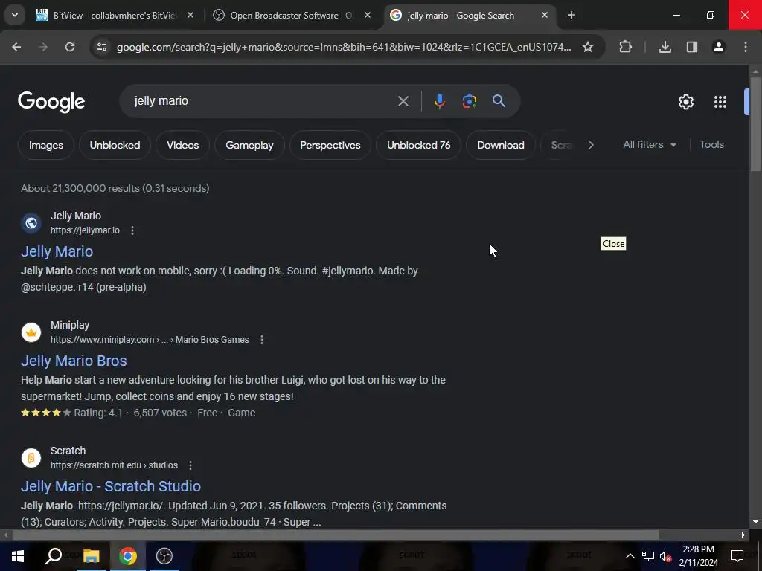This screenshot has width=762, height=571.
Task: Open Google quick settings gear
Action: pyautogui.click(x=685, y=101)
